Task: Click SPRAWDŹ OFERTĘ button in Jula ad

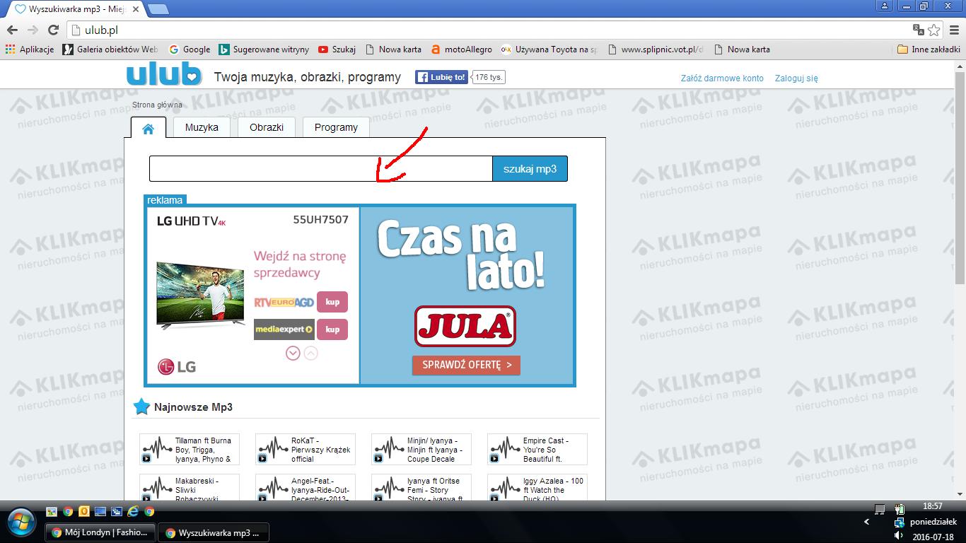Action: (466, 365)
